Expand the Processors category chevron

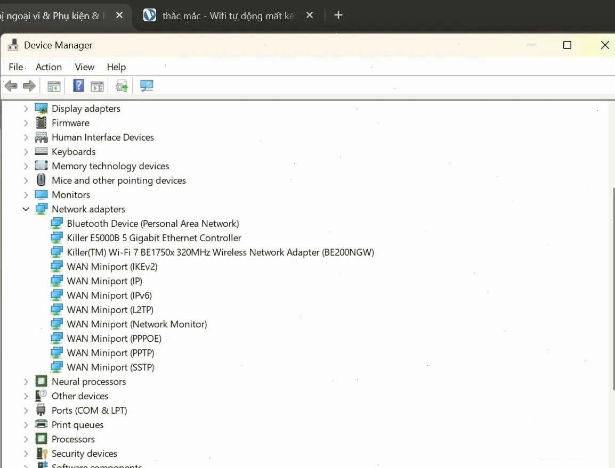[x=26, y=439]
